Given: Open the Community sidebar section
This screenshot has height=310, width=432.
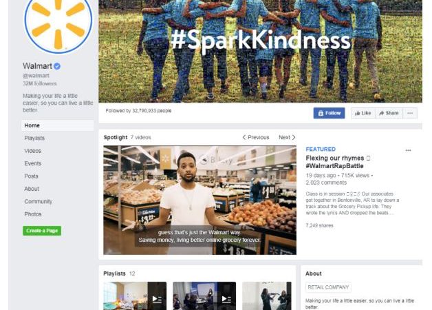Looking at the screenshot, I should [x=39, y=202].
